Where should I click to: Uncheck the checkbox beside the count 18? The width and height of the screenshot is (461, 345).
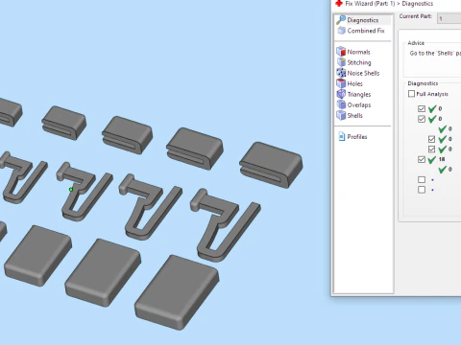tap(422, 159)
